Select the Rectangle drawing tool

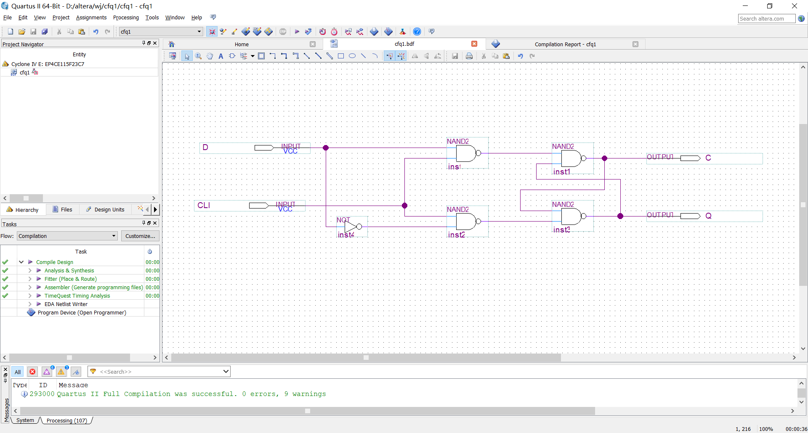click(341, 56)
